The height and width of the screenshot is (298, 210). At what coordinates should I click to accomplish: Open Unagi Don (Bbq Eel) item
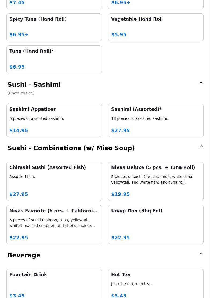156,225
